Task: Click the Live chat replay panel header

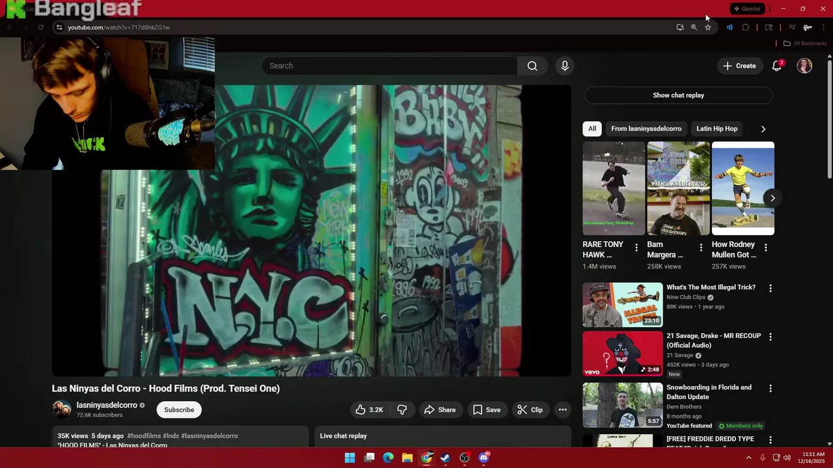Action: coord(443,436)
